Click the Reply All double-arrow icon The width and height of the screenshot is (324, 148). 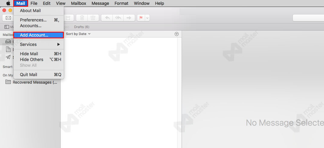pos(118,18)
